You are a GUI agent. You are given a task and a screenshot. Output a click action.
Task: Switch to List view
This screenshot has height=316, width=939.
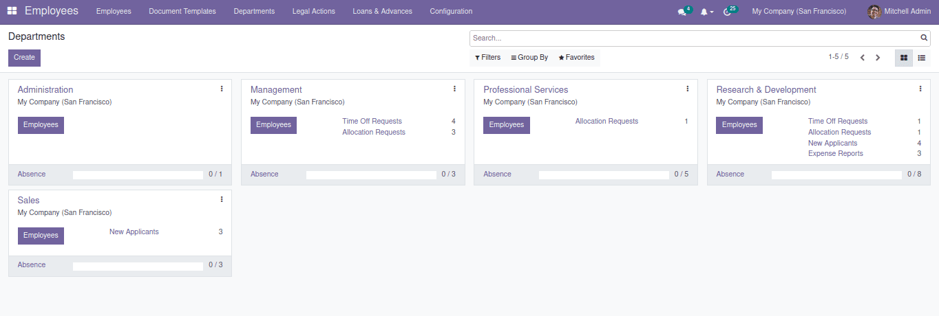click(921, 58)
